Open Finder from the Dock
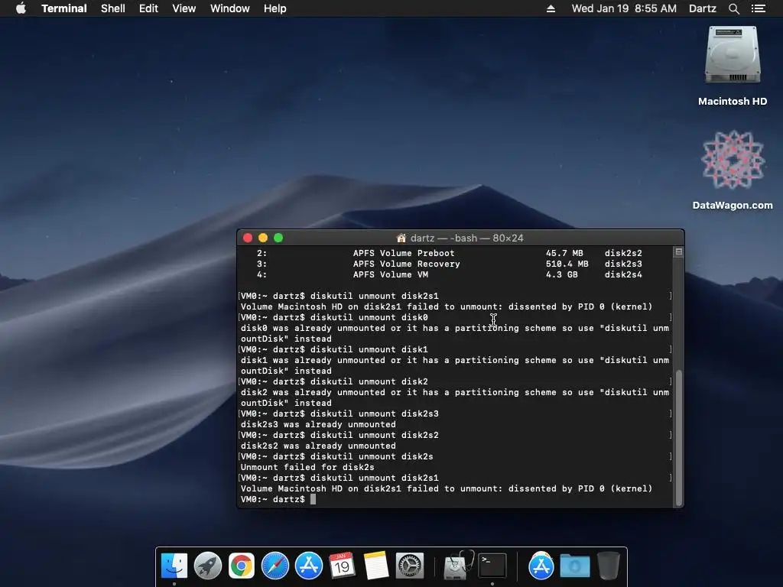This screenshot has height=587, width=783. pyautogui.click(x=174, y=566)
